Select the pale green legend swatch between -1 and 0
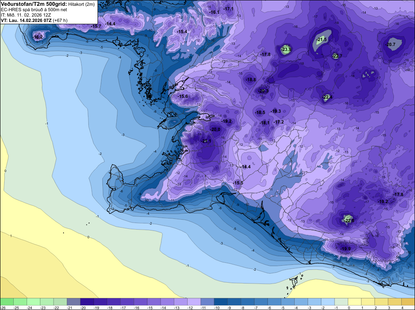This screenshot has height=310, width=415. 341,302
